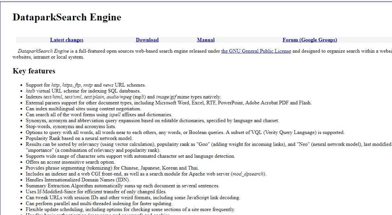The width and height of the screenshot is (392, 215).
Task: Click the phrase segmenting for Chinese bullet
Action: click(x=112, y=168)
